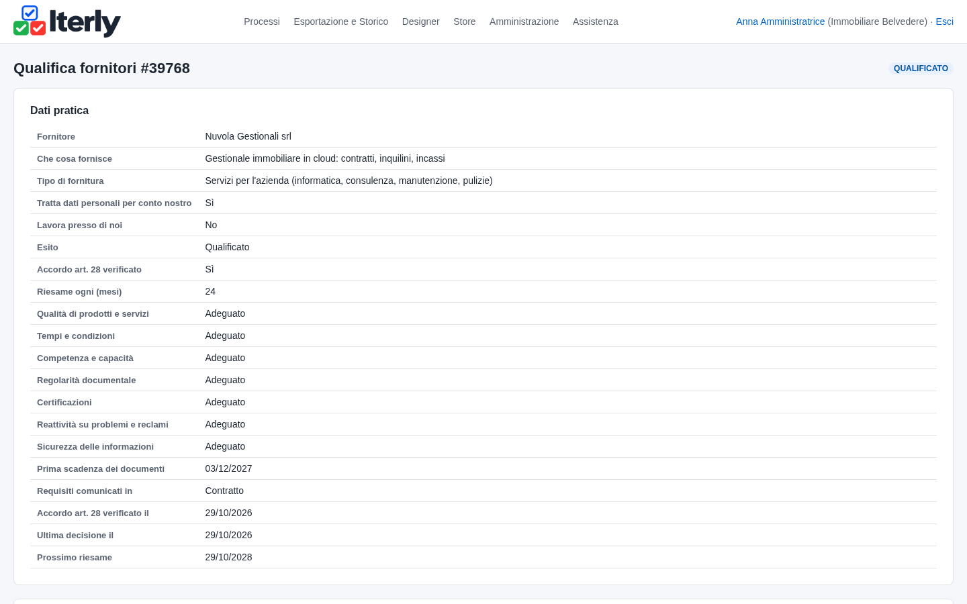Viewport: 967px width, 604px height.
Task: Click the Tratta dati personali per conto nostro label
Action: click(114, 203)
